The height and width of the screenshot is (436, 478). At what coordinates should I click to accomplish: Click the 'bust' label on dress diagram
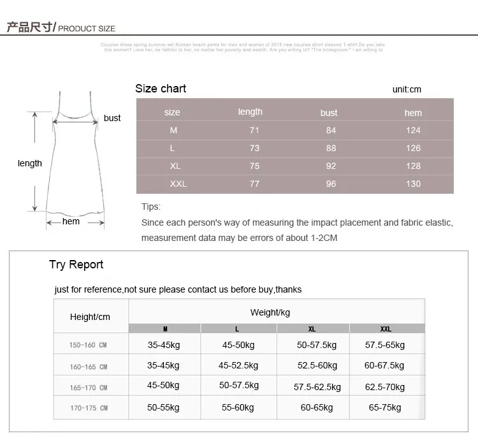[x=112, y=118]
